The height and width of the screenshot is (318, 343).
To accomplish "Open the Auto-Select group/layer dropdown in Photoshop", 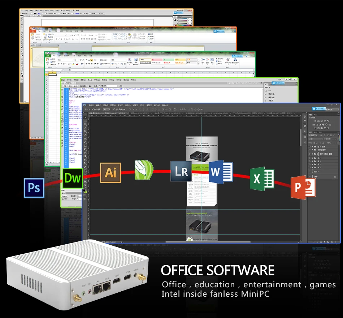I will pyautogui.click(x=107, y=109).
